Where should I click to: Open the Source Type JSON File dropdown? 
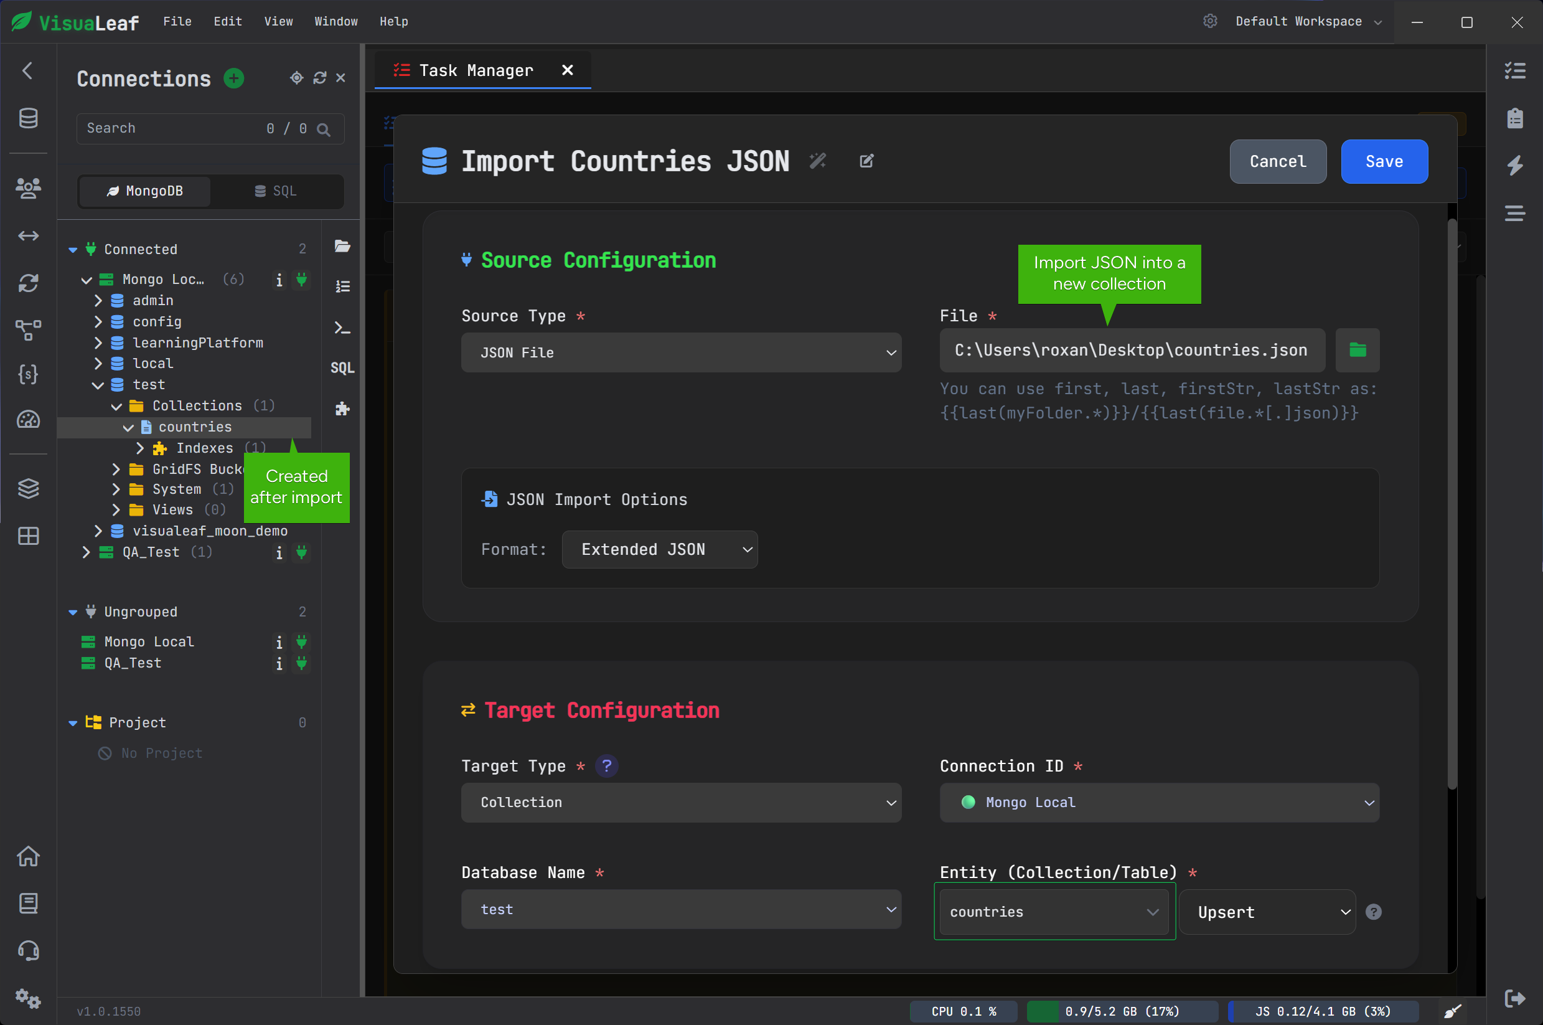(x=682, y=352)
